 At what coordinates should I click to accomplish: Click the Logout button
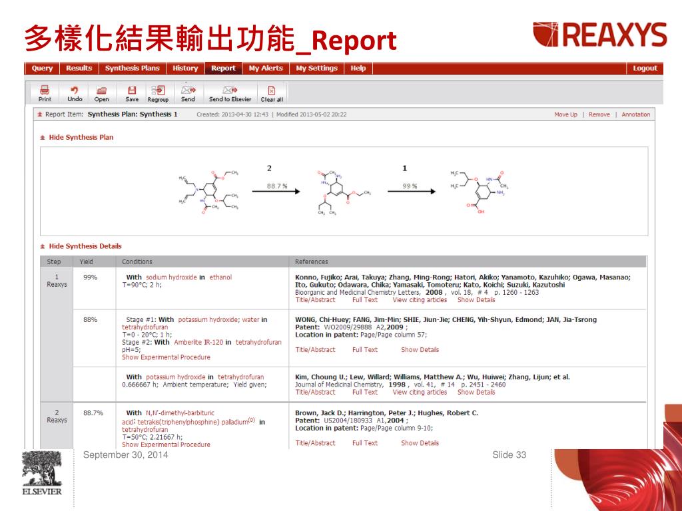[645, 69]
